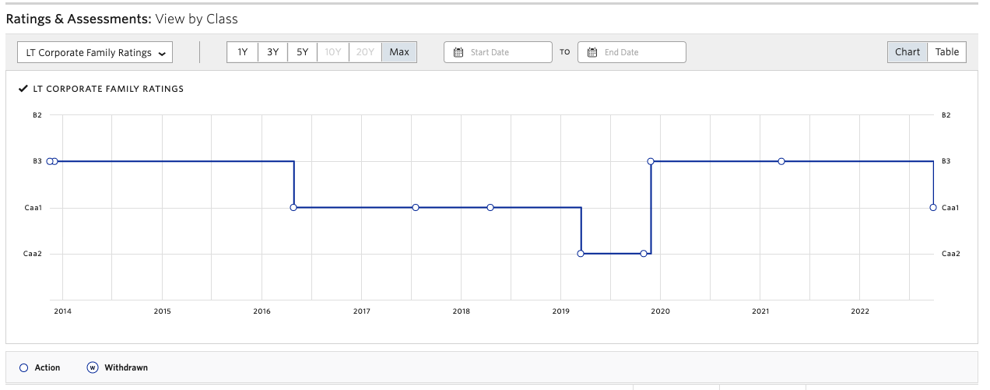Click the Withdrawn legend icon
This screenshot has width=990, height=390.
point(93,367)
